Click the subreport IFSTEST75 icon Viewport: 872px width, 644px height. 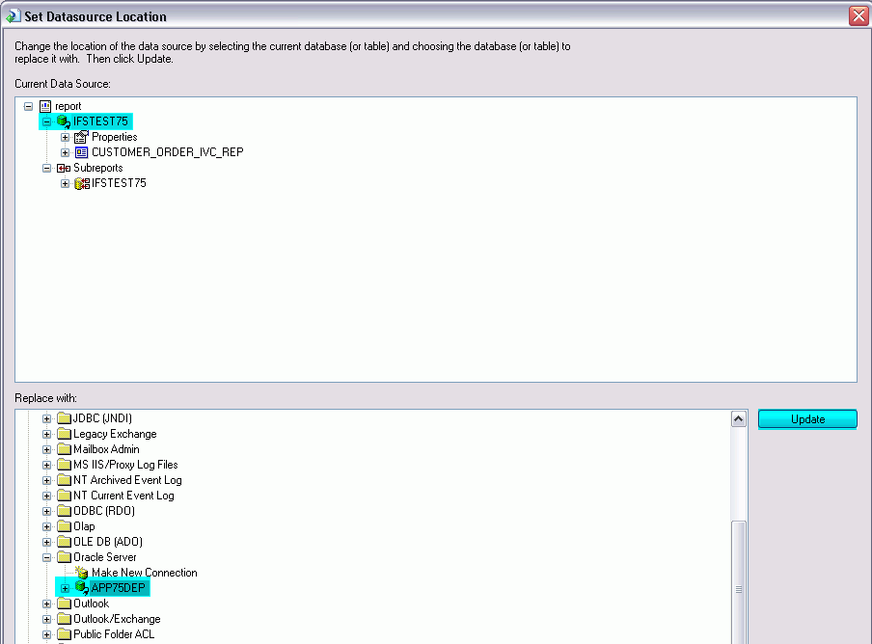(x=82, y=183)
